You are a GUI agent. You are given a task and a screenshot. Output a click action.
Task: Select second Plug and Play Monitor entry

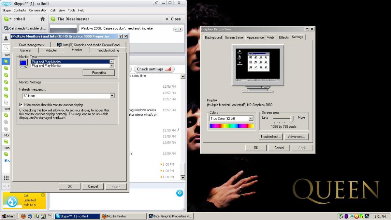[x=70, y=66]
